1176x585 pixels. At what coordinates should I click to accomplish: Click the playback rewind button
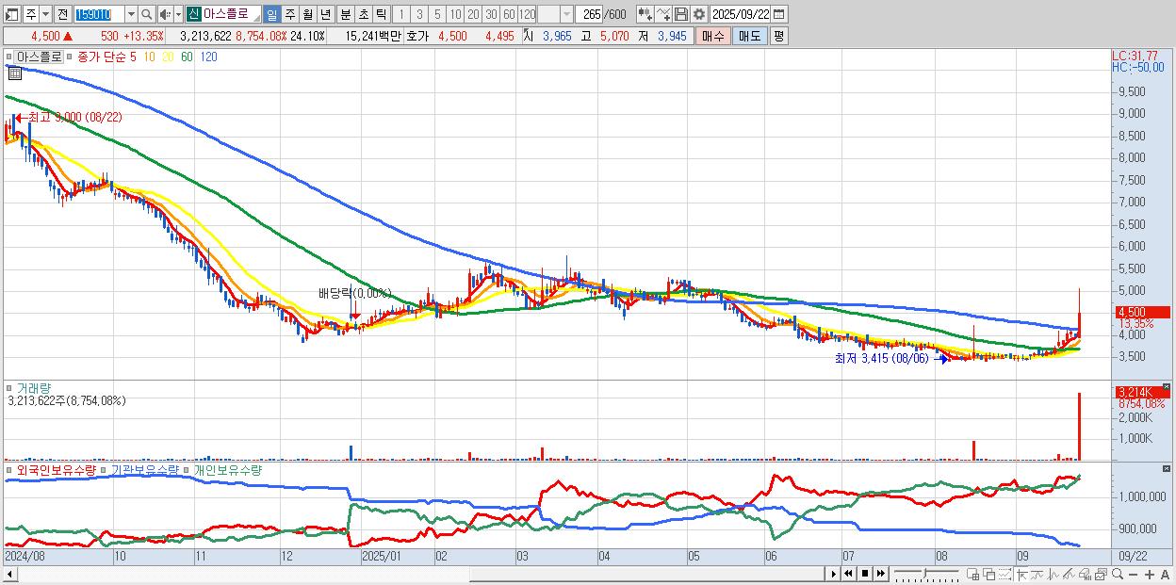pos(848,574)
